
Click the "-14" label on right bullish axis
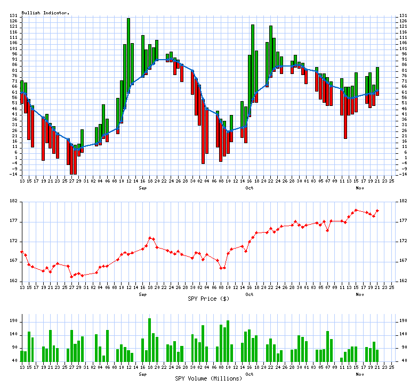(403, 174)
